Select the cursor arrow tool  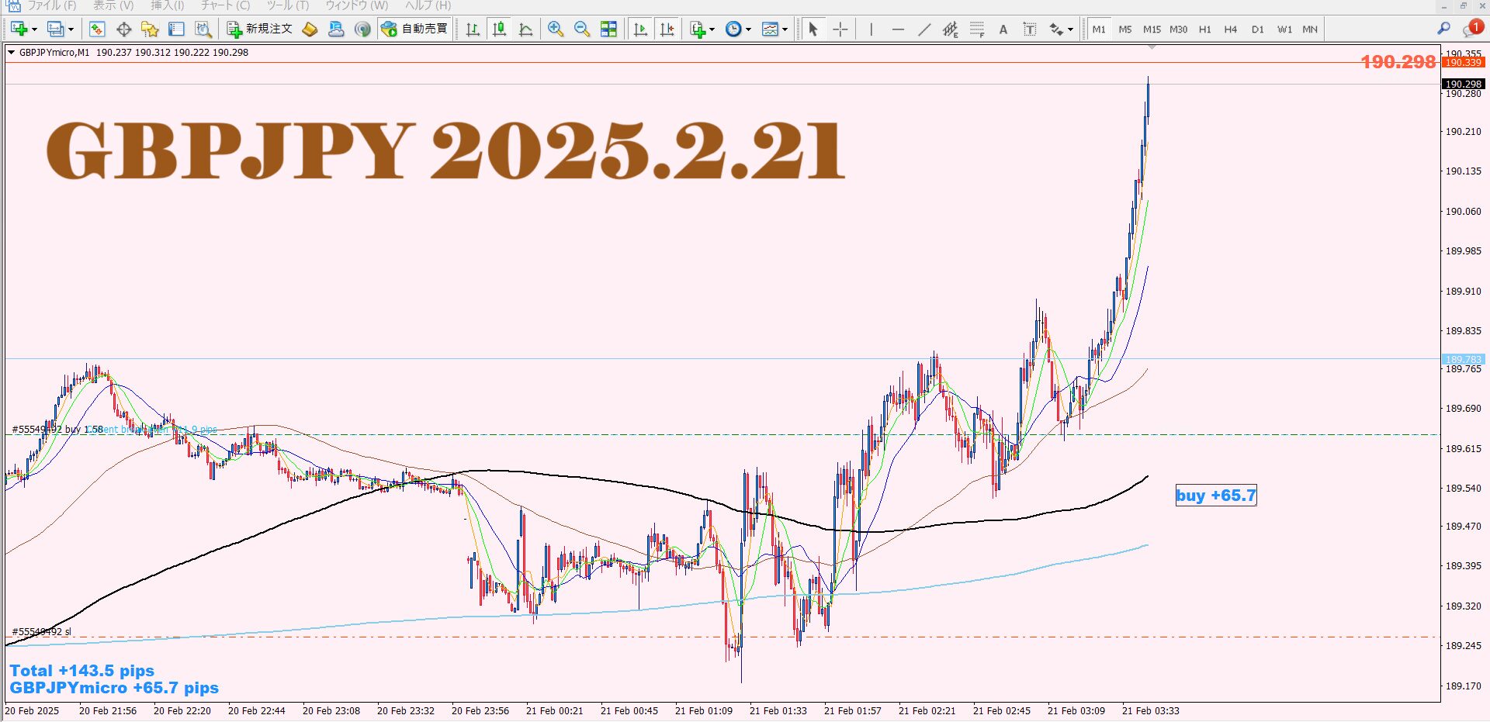(x=813, y=29)
